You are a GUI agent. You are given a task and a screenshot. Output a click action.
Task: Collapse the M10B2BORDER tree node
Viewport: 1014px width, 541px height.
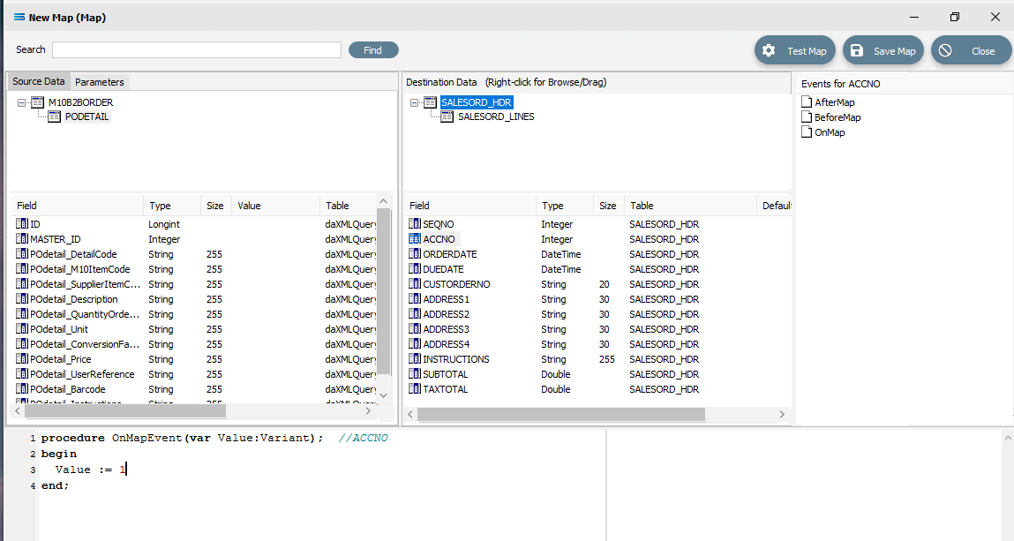(21, 102)
